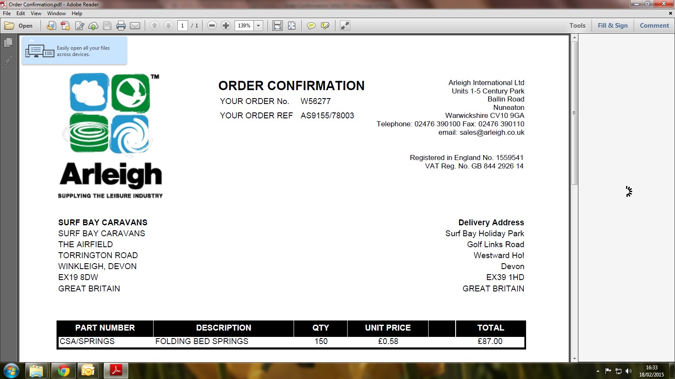The image size is (675, 379).
Task: Collapse the blue banner using its up chevron
Action: (x=32, y=40)
